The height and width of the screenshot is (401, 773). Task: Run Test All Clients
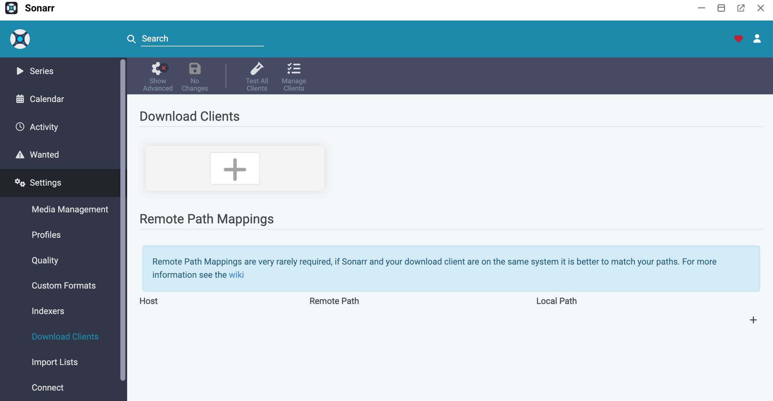[257, 76]
